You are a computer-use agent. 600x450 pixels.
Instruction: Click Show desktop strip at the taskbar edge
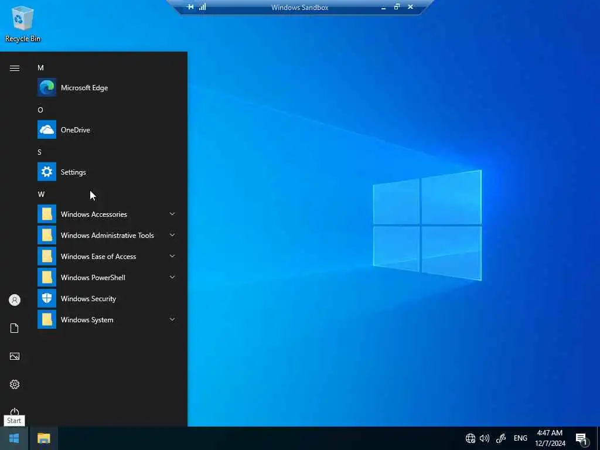[x=598, y=438]
